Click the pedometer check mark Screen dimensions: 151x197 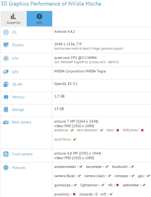[144, 185]
